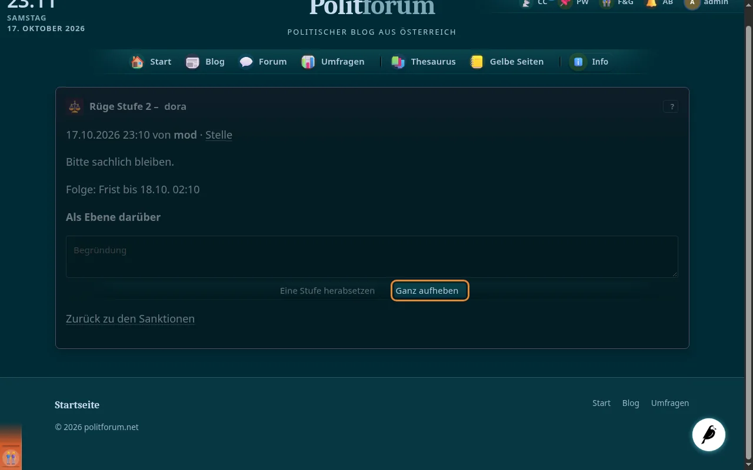Click the scales icon beside Rüge Stufe 2
Viewport: 753px width, 470px height.
[x=75, y=106]
